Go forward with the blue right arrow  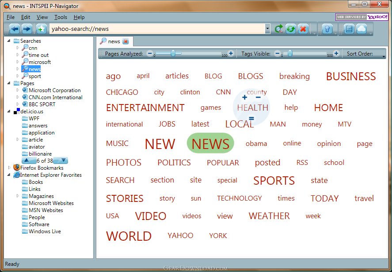27,29
